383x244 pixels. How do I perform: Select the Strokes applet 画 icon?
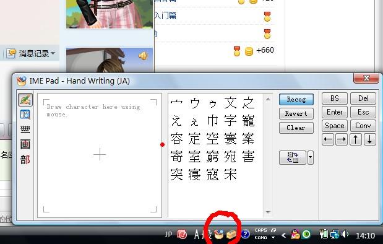tap(25, 144)
